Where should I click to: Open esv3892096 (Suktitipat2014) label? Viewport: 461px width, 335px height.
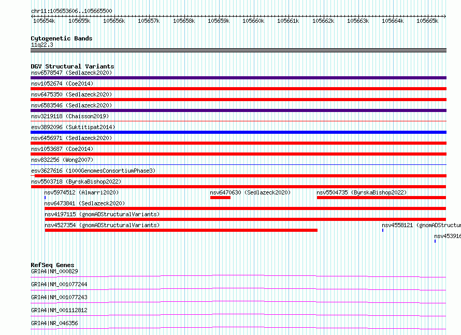[x=73, y=127]
